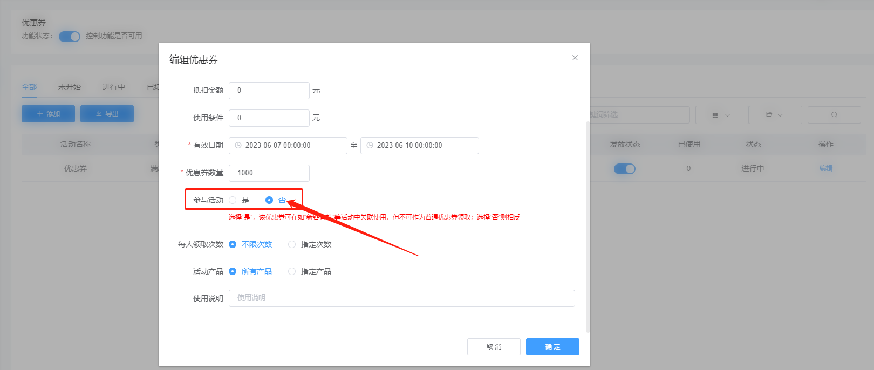
Task: Click the 已使用 column header
Action: [689, 144]
